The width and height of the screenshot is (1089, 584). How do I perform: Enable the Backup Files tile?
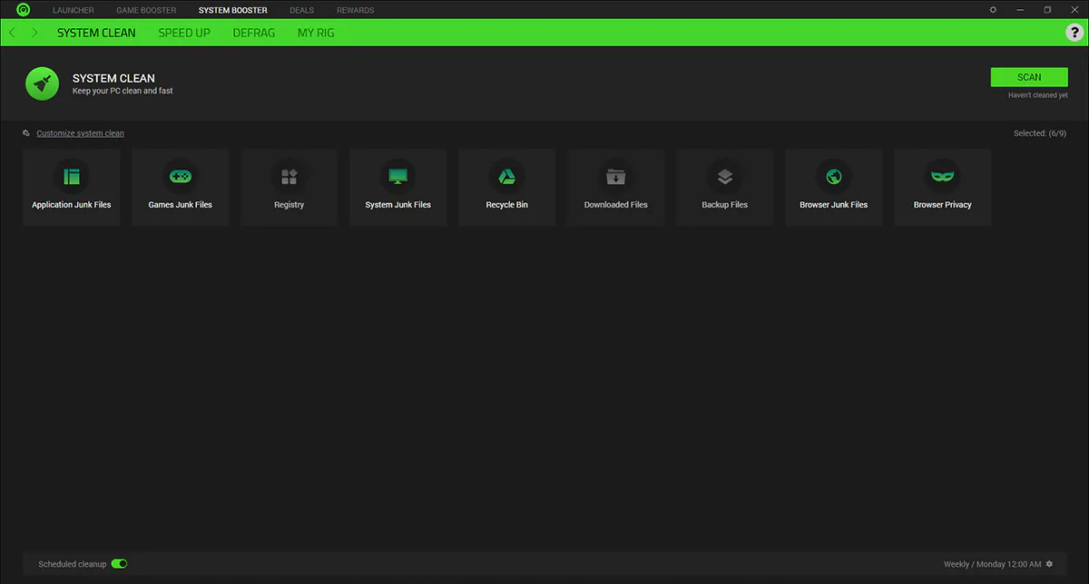point(725,187)
